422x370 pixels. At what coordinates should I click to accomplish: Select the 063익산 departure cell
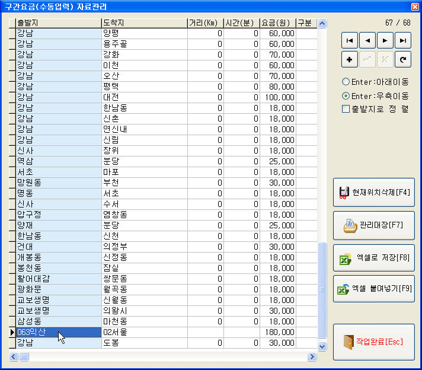[59, 332]
